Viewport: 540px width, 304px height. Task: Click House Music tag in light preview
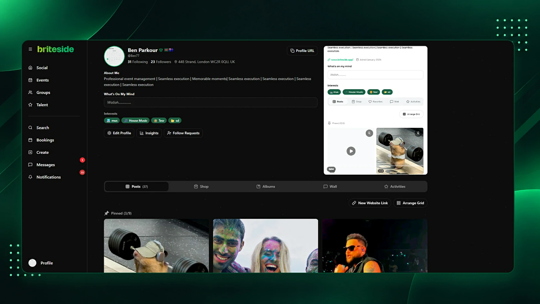tap(354, 92)
